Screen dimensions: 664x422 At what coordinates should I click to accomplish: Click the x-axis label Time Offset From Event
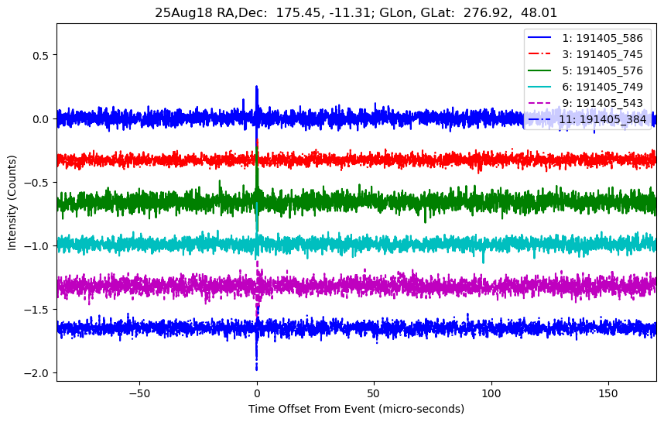pyautogui.click(x=356, y=409)
